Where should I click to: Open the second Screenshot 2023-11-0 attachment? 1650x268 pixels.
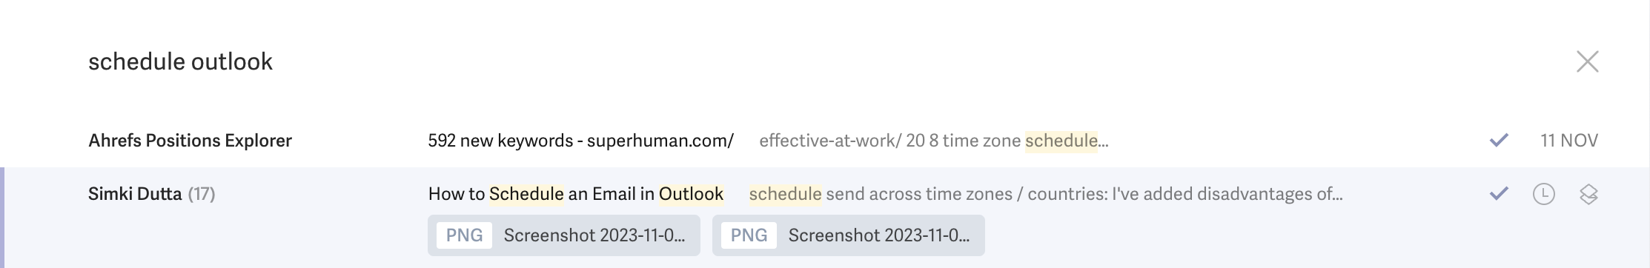point(849,235)
